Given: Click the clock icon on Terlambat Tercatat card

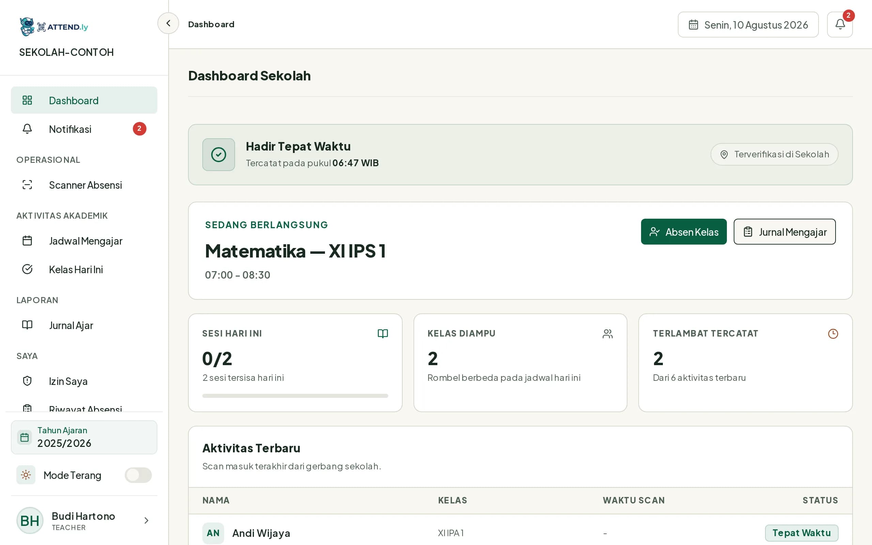Looking at the screenshot, I should 833,334.
